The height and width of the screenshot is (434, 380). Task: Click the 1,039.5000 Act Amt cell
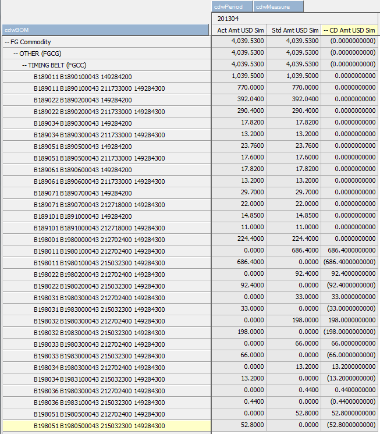tap(239, 77)
